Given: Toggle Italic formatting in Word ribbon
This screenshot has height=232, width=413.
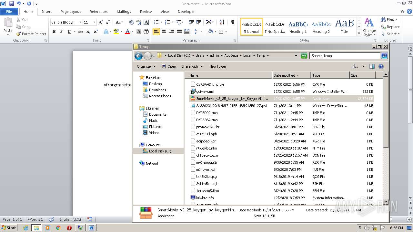Looking at the screenshot, I should (x=61, y=32).
